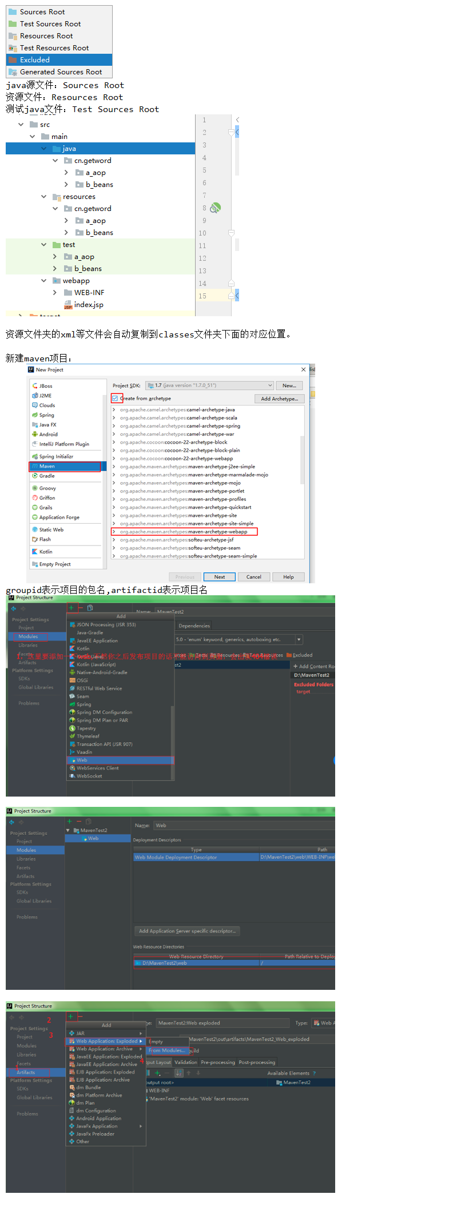Switch to the Dependencies tab
Screen dimensions: 465x1210
(194, 626)
